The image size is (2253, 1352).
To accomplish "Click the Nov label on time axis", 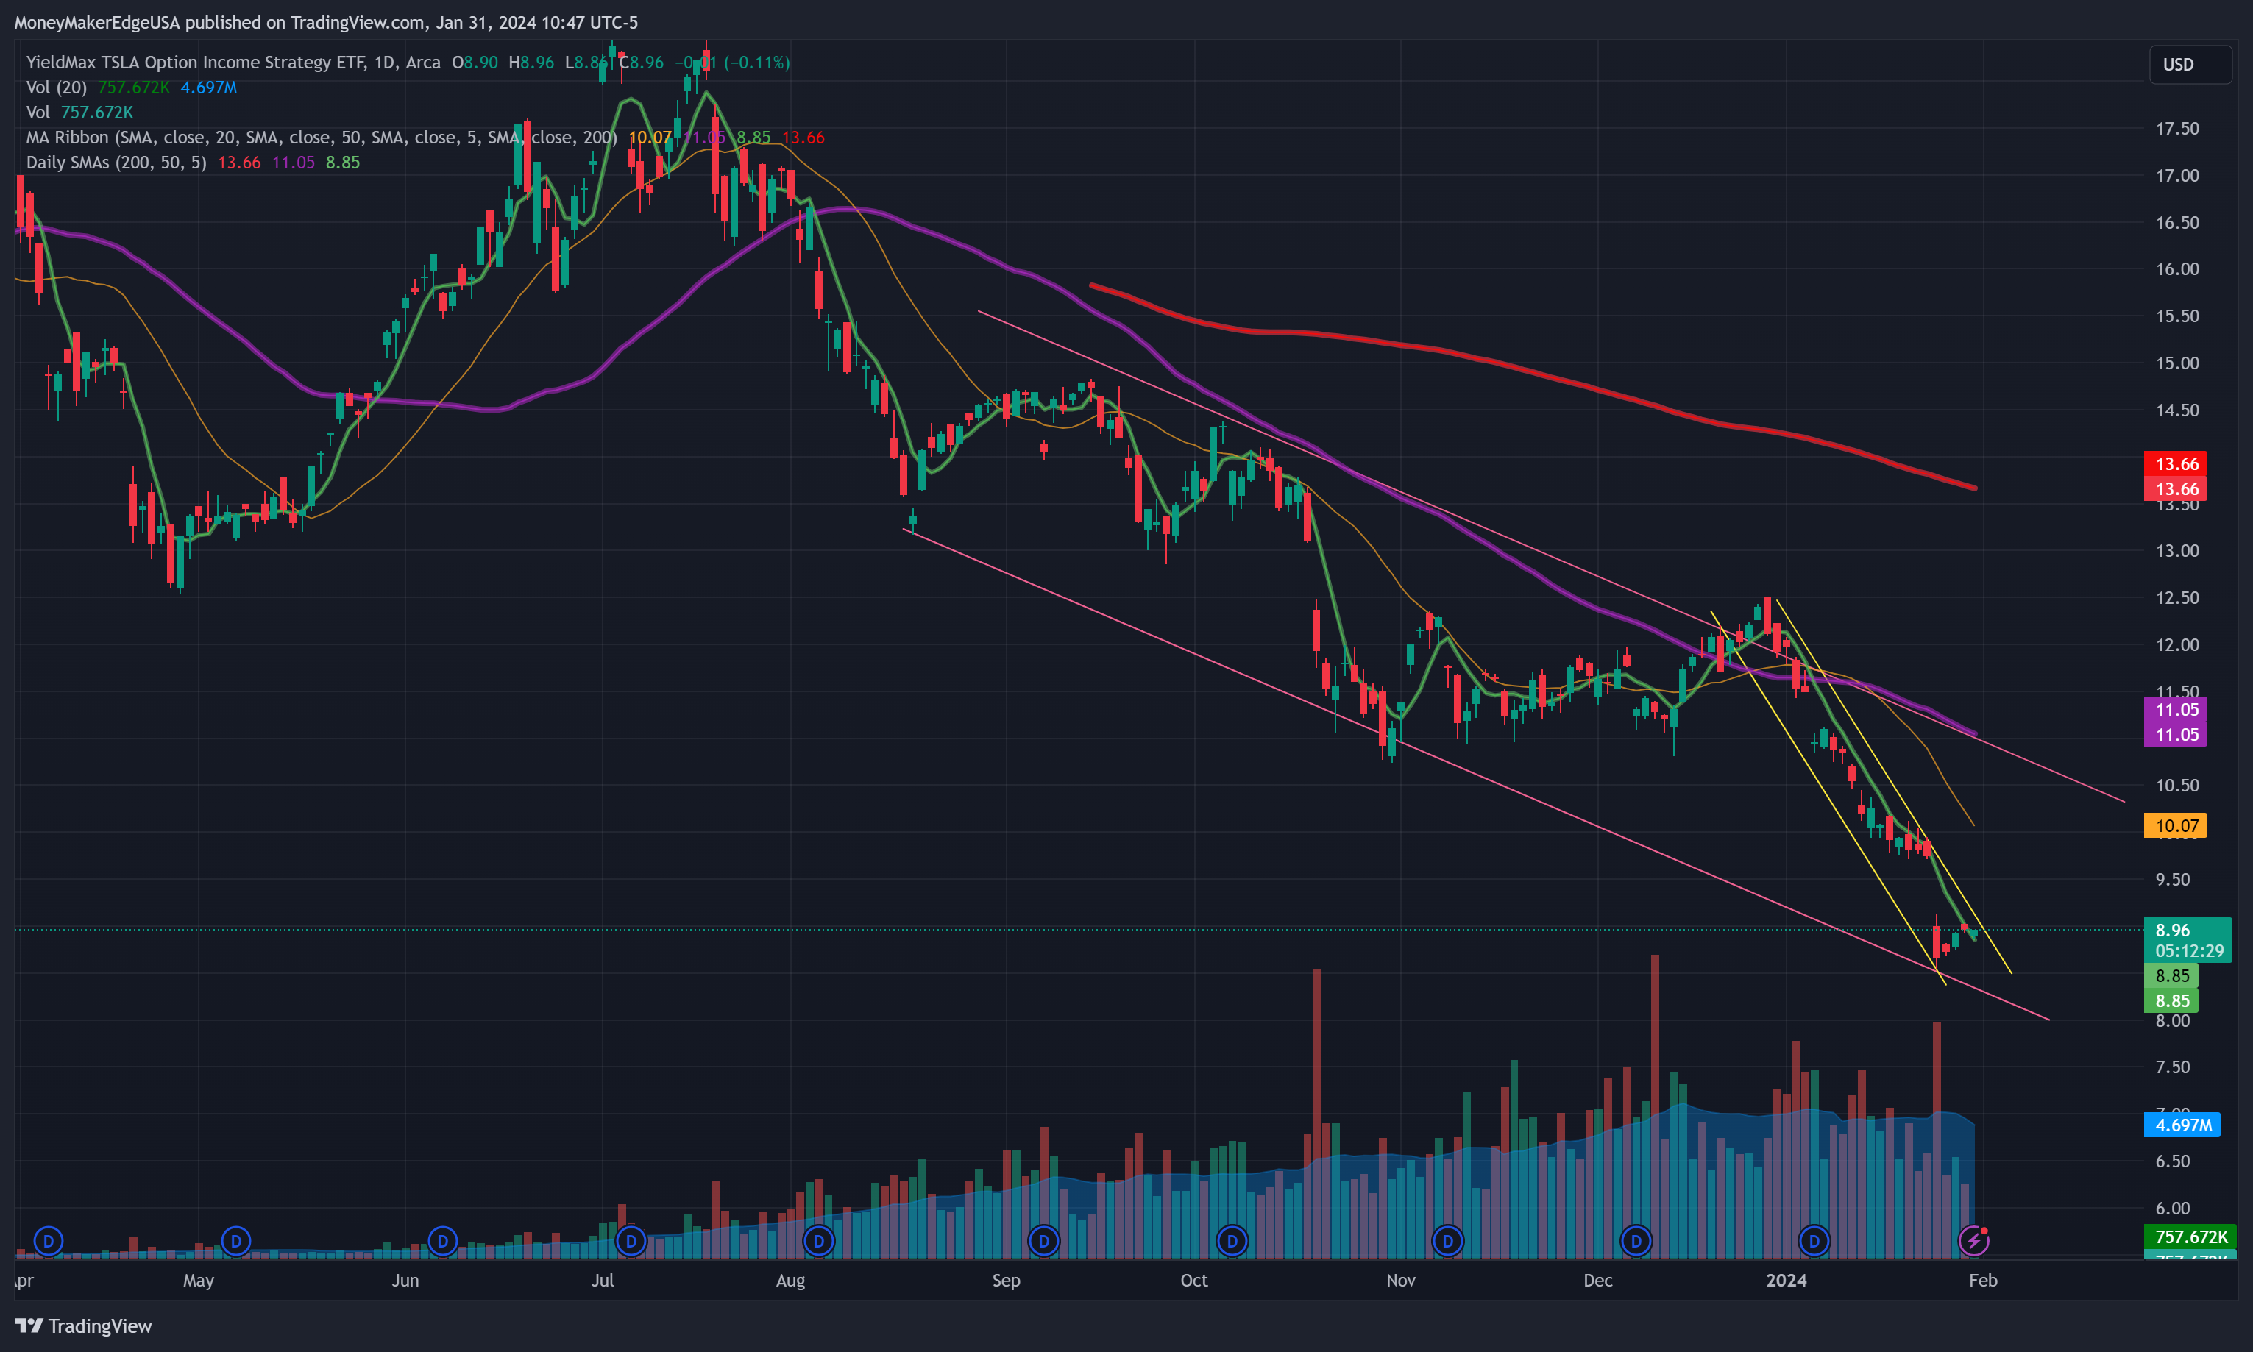I will coord(1401,1280).
